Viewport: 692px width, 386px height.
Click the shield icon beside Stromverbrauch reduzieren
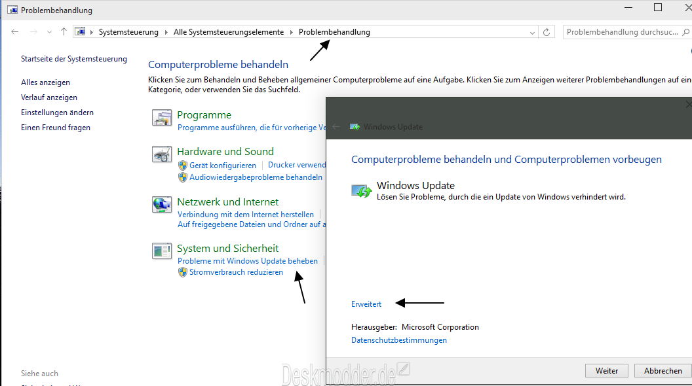tap(183, 272)
